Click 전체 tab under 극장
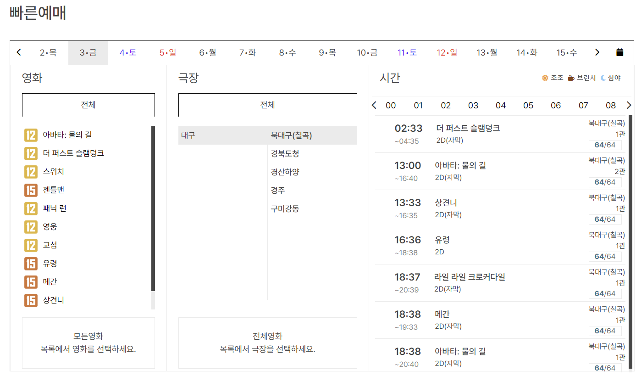The width and height of the screenshot is (636, 382). click(x=268, y=105)
